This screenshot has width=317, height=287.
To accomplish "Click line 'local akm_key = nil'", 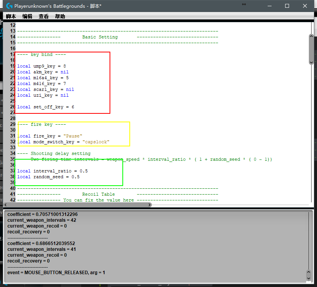I will [43, 72].
